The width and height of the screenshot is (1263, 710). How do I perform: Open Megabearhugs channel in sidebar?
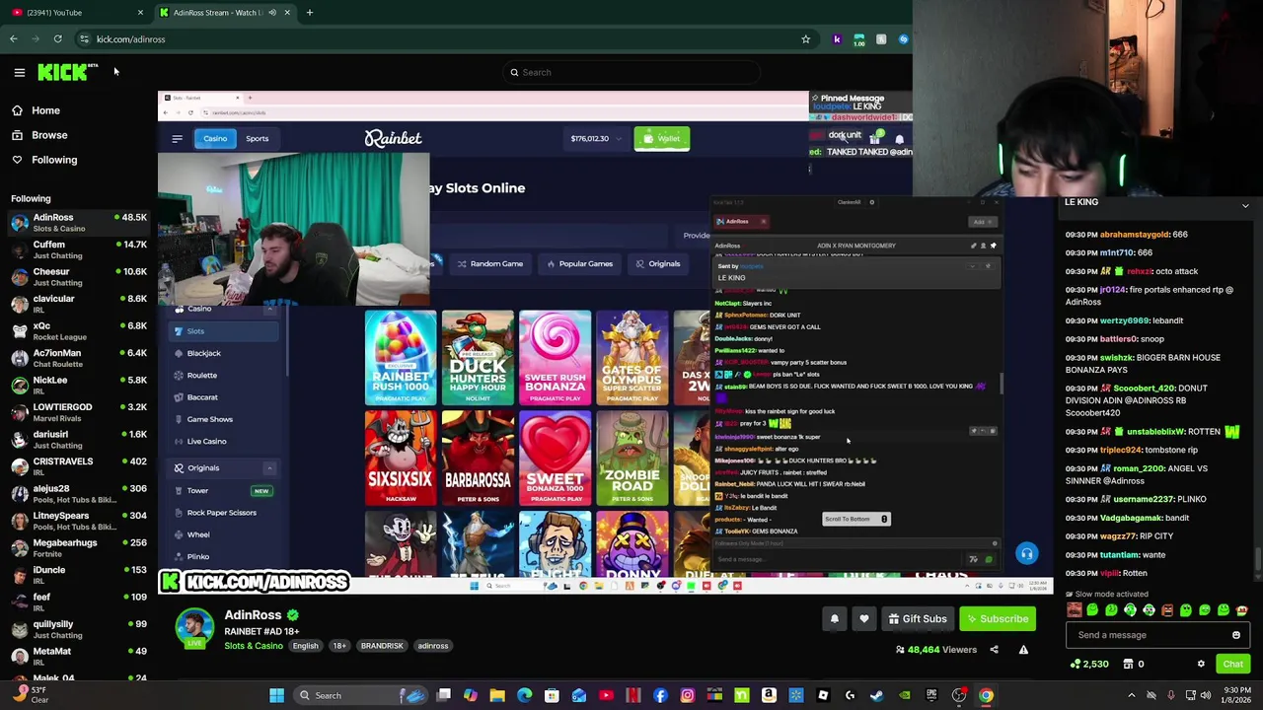click(x=77, y=548)
